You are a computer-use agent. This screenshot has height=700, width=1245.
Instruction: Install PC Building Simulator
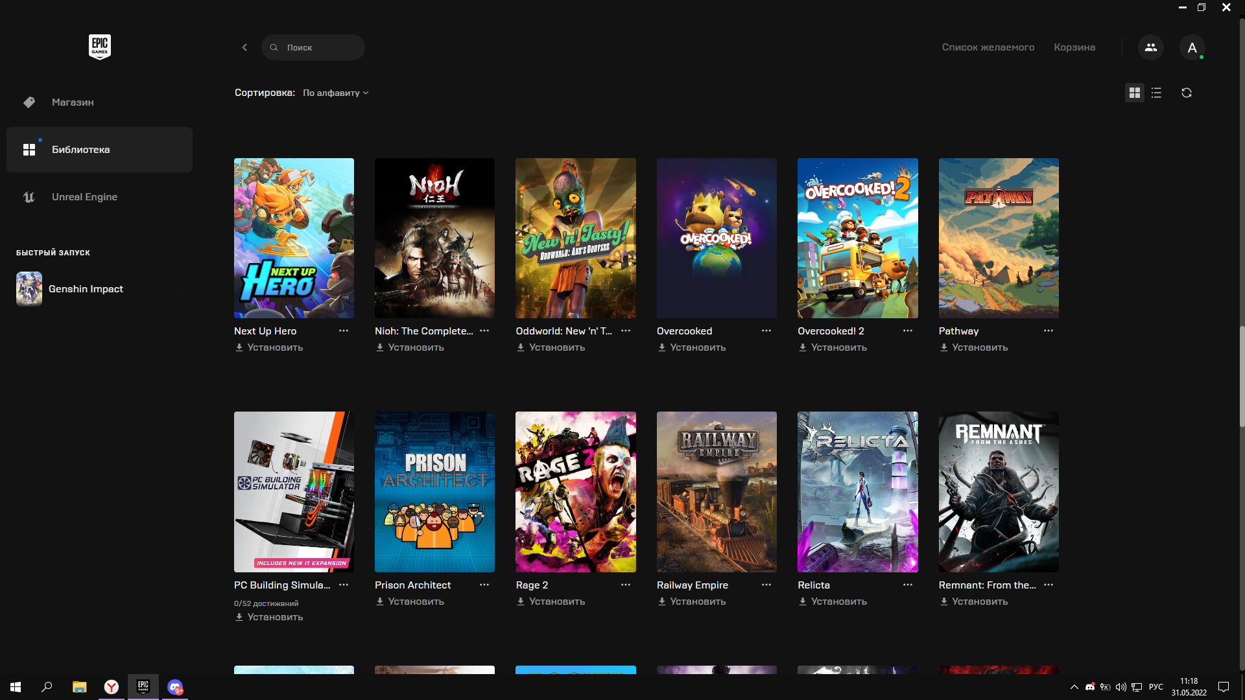269,617
